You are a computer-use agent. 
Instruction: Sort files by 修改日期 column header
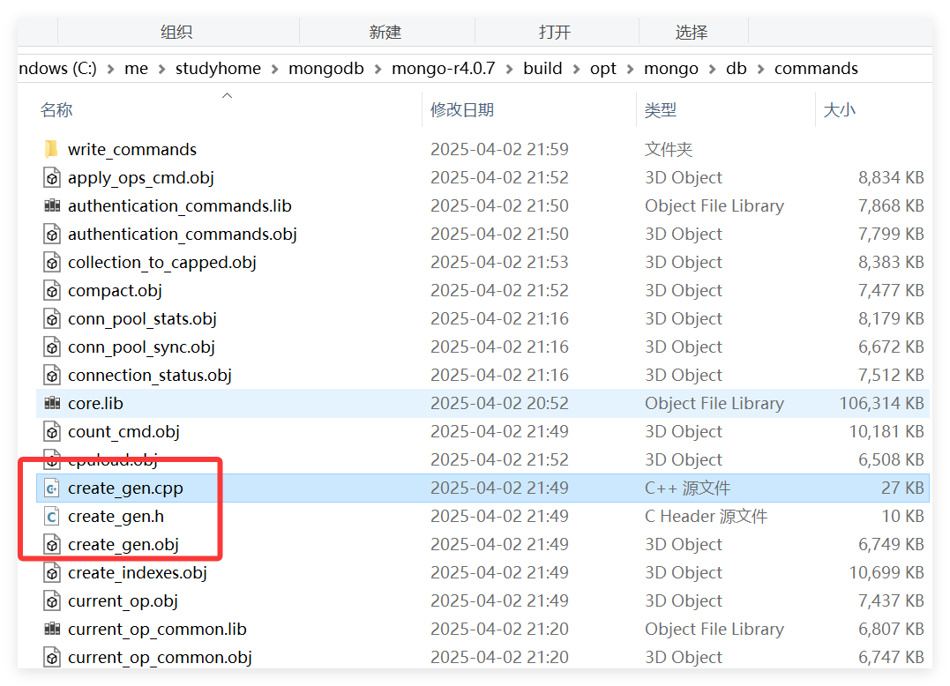pos(462,109)
